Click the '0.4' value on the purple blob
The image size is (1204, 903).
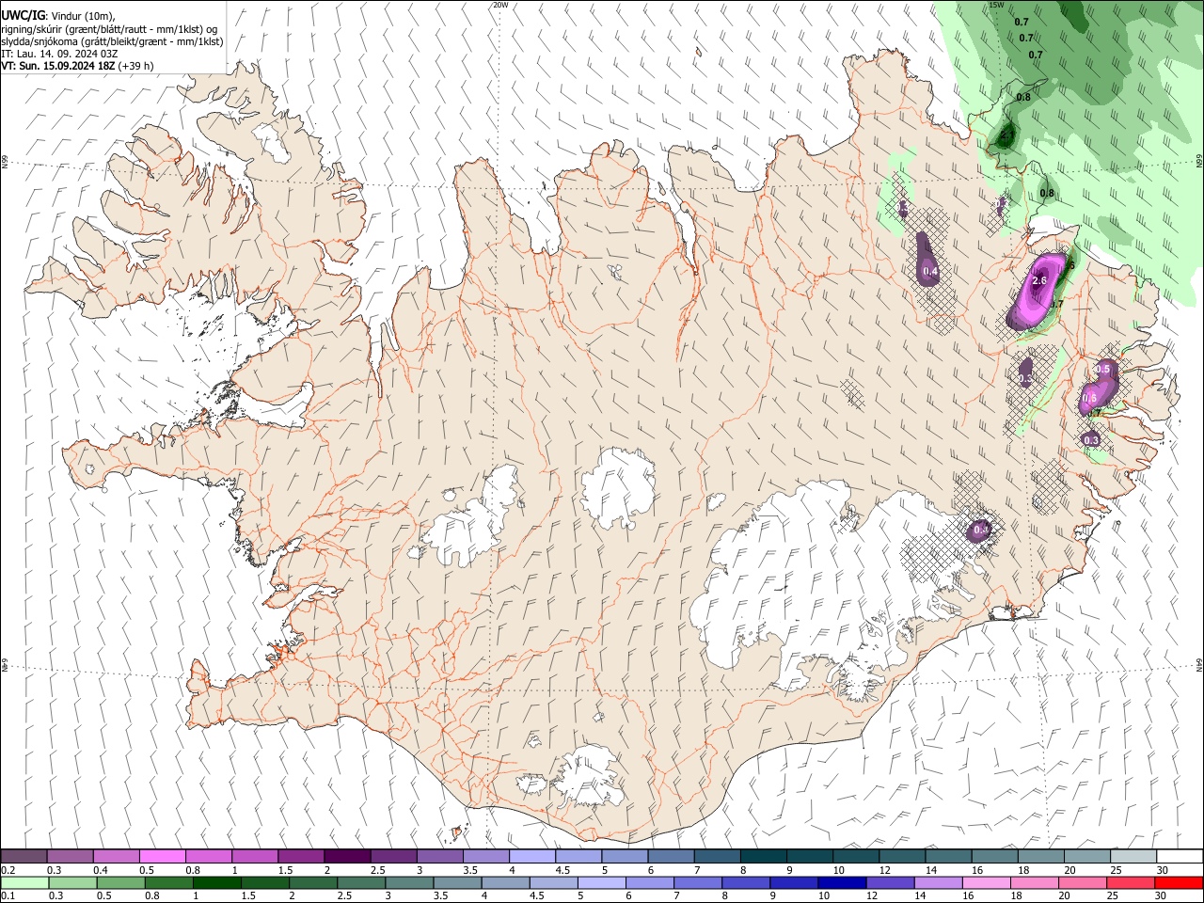click(x=931, y=272)
